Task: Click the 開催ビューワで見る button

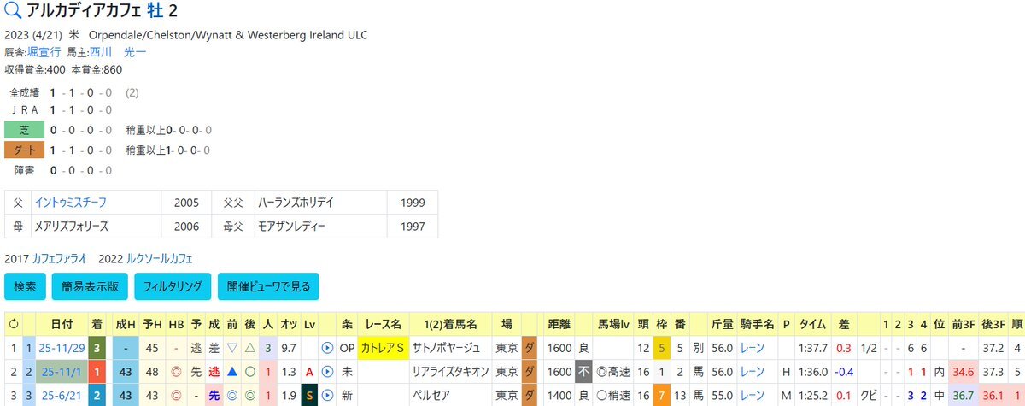Action: tap(268, 286)
